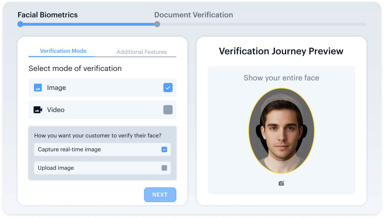Go to the Facial Biometrics step label
Screen dimensions: 384x218
coord(48,15)
